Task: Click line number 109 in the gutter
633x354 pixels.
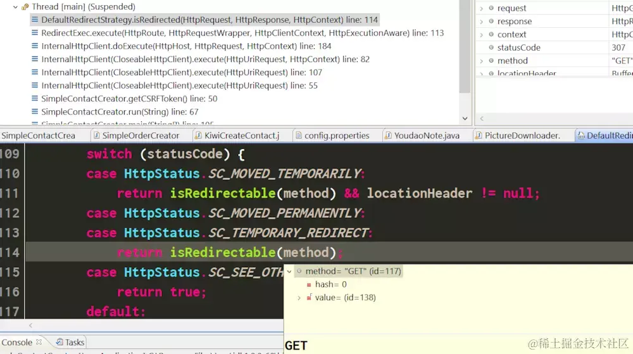Action: tap(9, 154)
